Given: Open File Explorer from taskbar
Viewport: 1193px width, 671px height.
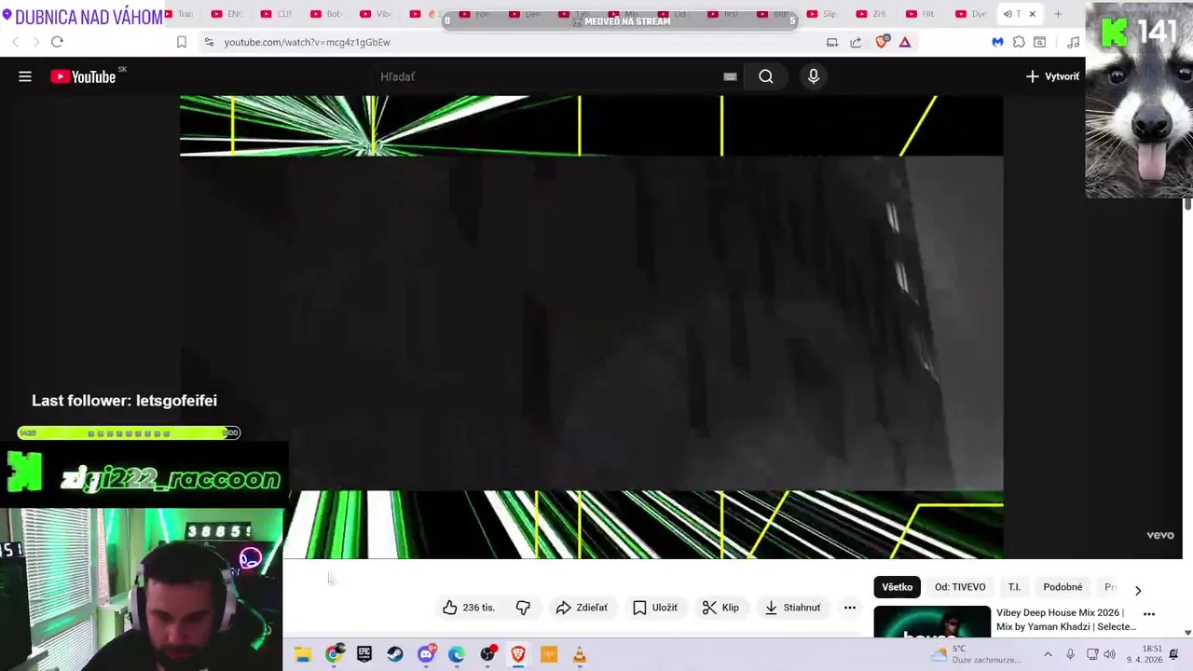Looking at the screenshot, I should click(x=303, y=655).
